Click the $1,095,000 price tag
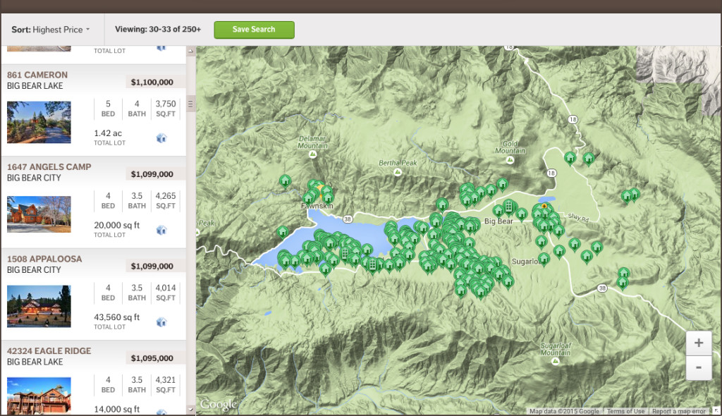 click(152, 358)
